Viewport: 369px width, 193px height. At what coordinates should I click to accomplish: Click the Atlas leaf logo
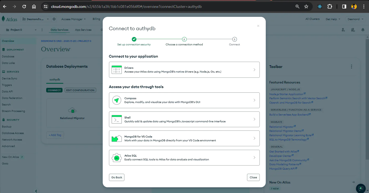click(3, 19)
